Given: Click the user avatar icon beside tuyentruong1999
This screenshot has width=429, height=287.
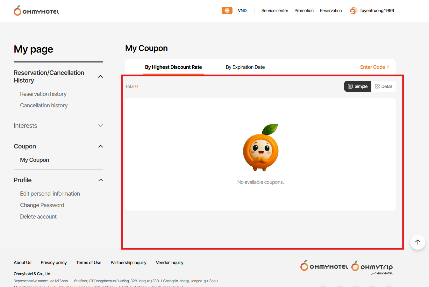Looking at the screenshot, I should point(353,11).
